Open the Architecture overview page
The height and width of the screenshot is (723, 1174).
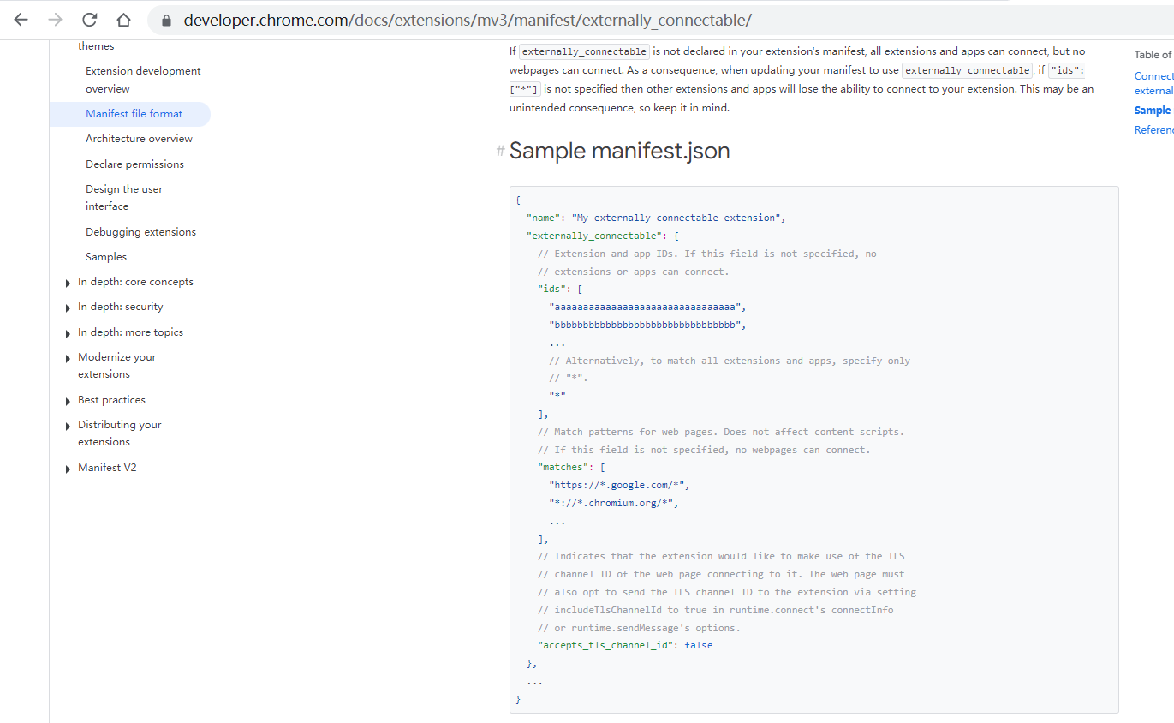(x=139, y=138)
